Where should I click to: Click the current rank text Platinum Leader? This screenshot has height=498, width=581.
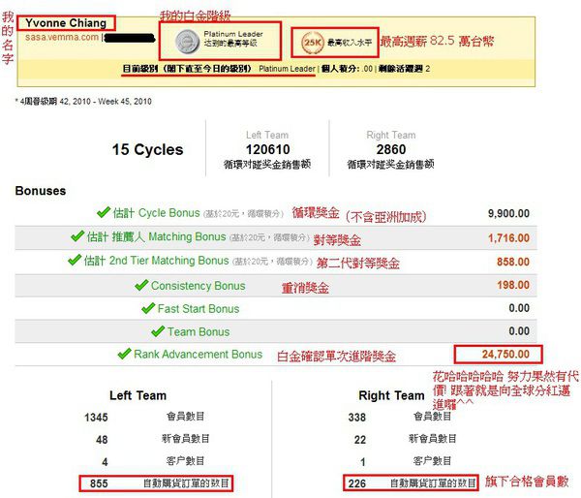(x=287, y=69)
